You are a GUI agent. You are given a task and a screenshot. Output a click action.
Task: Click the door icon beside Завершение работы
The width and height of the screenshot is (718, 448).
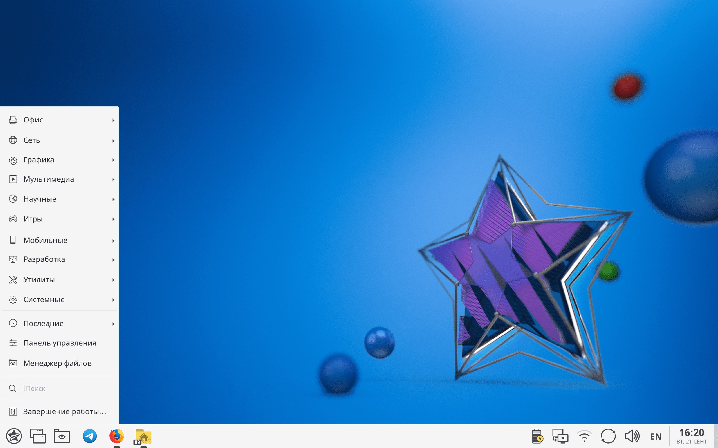coord(13,412)
